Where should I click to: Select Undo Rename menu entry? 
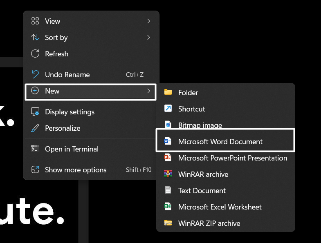point(67,75)
